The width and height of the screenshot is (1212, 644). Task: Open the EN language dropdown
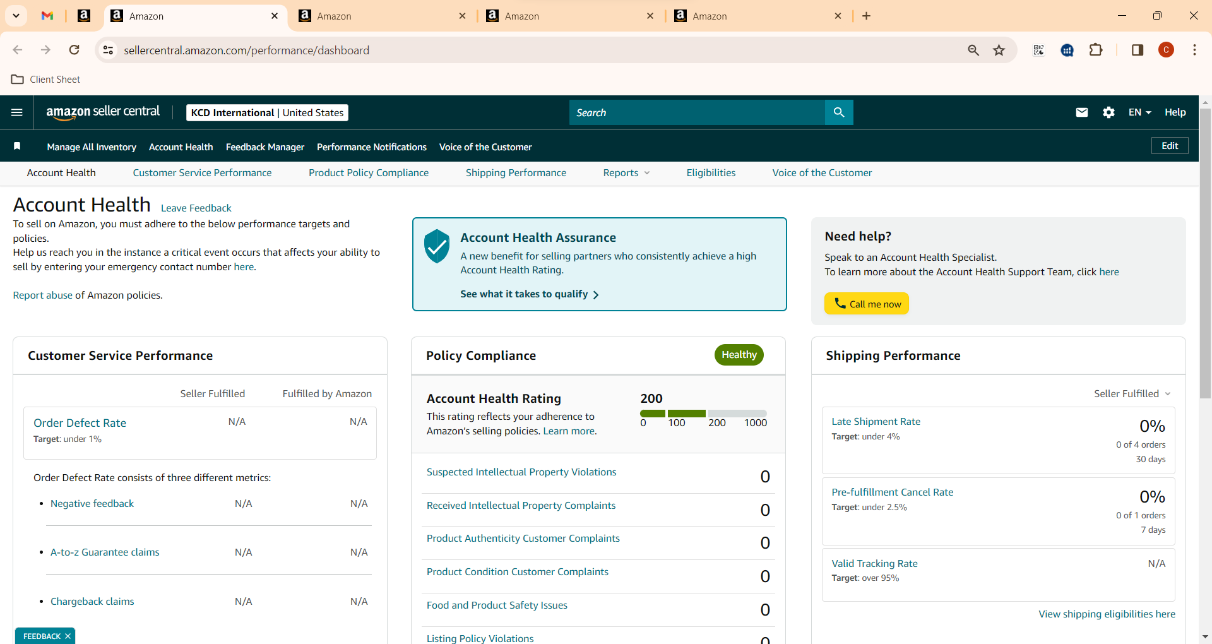point(1139,112)
